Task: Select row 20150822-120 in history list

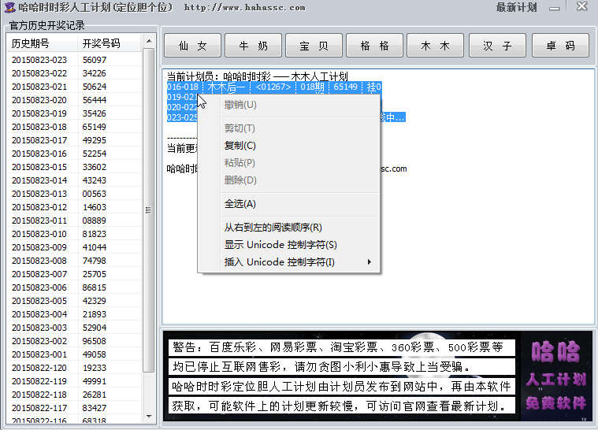Action: point(74,368)
